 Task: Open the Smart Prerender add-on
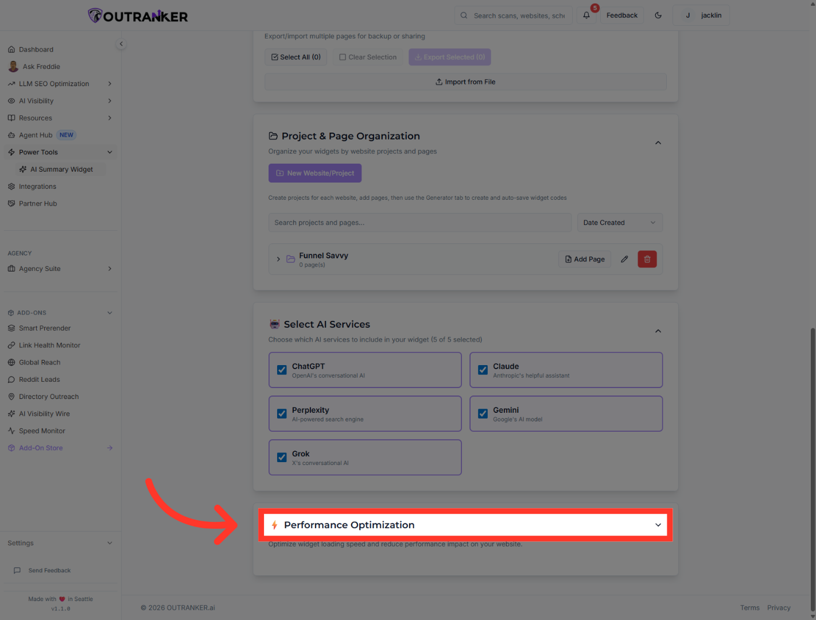(45, 328)
